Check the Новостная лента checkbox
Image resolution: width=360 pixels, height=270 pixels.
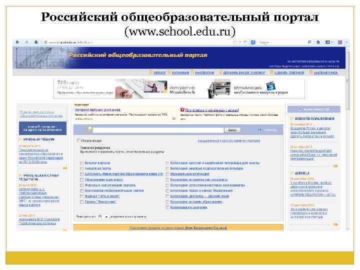[81, 168]
